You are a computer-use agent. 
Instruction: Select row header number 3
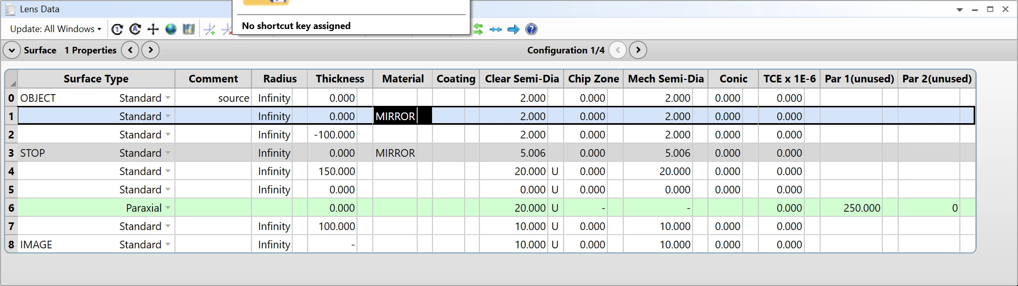pyautogui.click(x=11, y=153)
